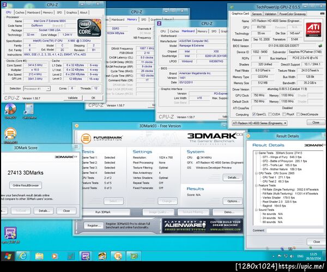Image resolution: width=327 pixels, height=272 pixels.
Task: Click the action center flag tray icon
Action: click(x=280, y=256)
